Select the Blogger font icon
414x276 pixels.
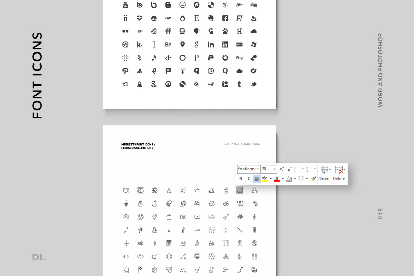click(168, 5)
